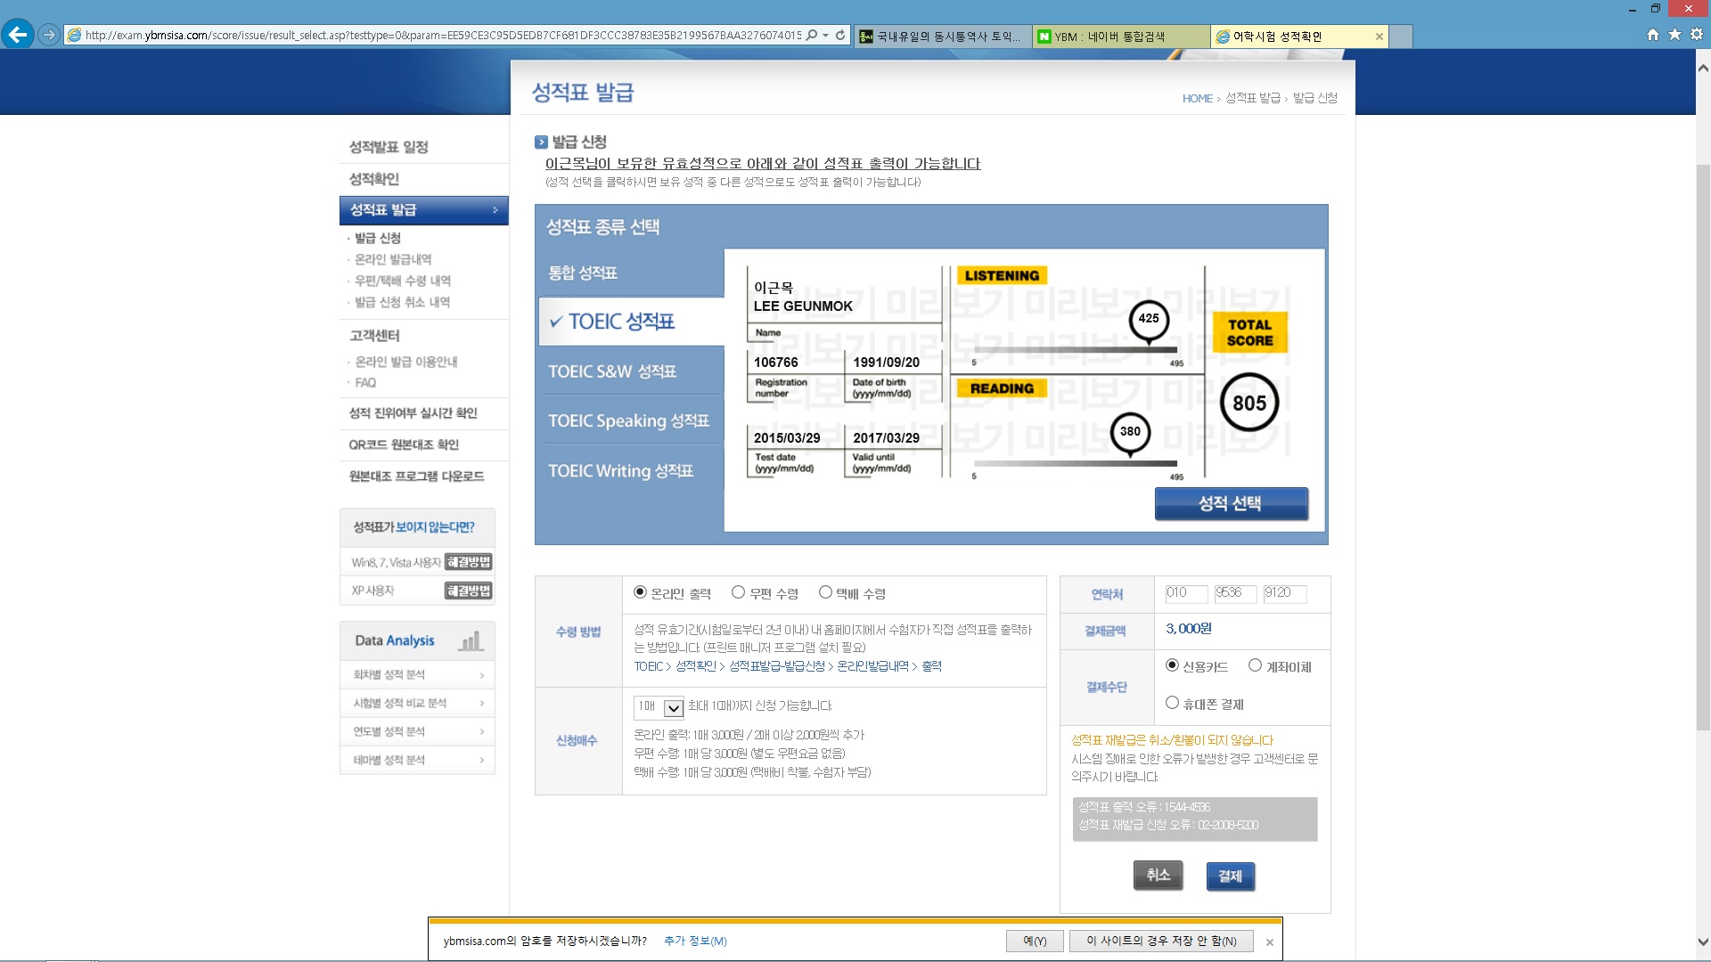
Task: Open 성적 진위여부 실시간 확인 menu
Action: 413,413
